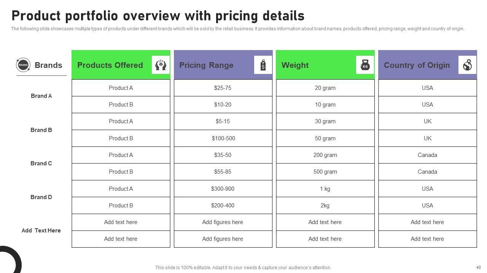
Task: Click the KG kettlebell weight icon
Action: (365, 65)
